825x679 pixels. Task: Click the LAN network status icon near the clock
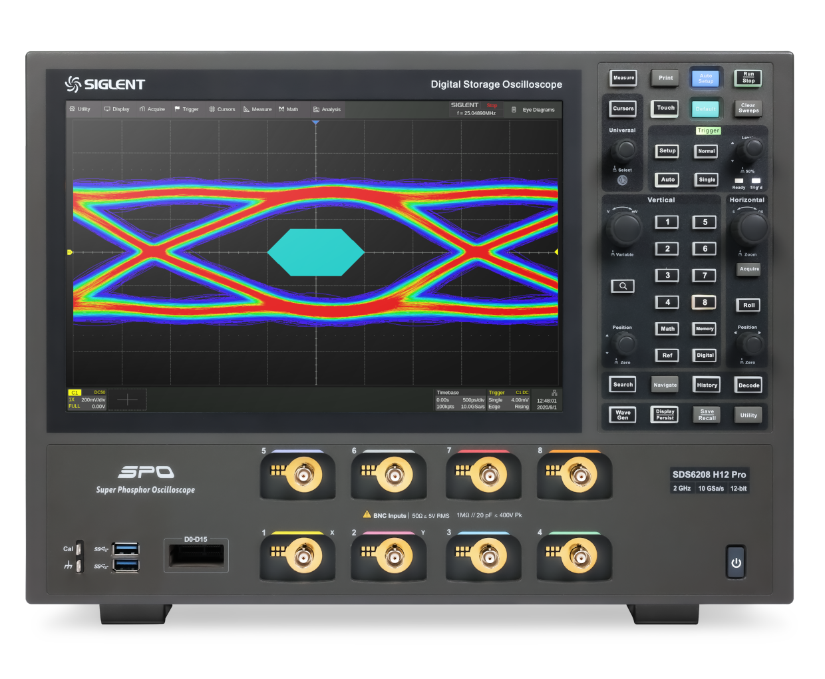pyautogui.click(x=554, y=393)
